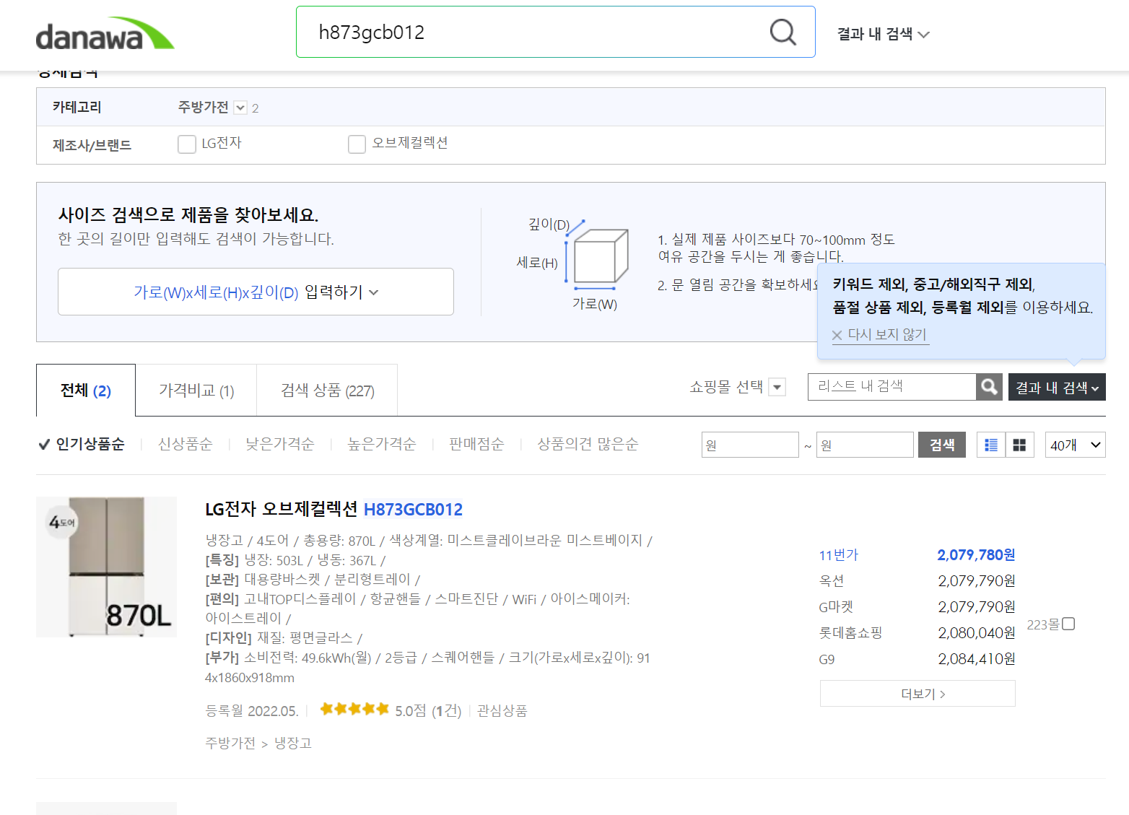This screenshot has width=1129, height=815.
Task: Sort by 낮은가격순
Action: click(x=280, y=444)
